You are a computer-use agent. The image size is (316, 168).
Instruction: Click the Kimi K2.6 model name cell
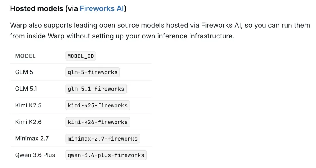[x=28, y=122]
